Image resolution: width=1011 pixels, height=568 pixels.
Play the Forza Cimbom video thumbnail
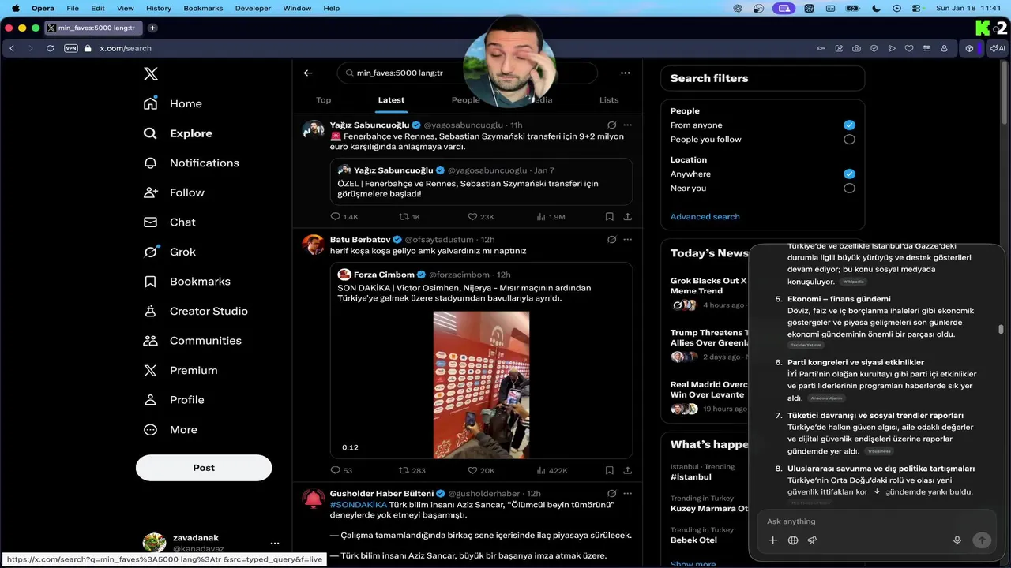[481, 385]
